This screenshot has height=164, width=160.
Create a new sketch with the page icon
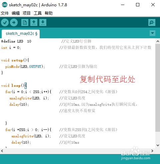coord(25,23)
